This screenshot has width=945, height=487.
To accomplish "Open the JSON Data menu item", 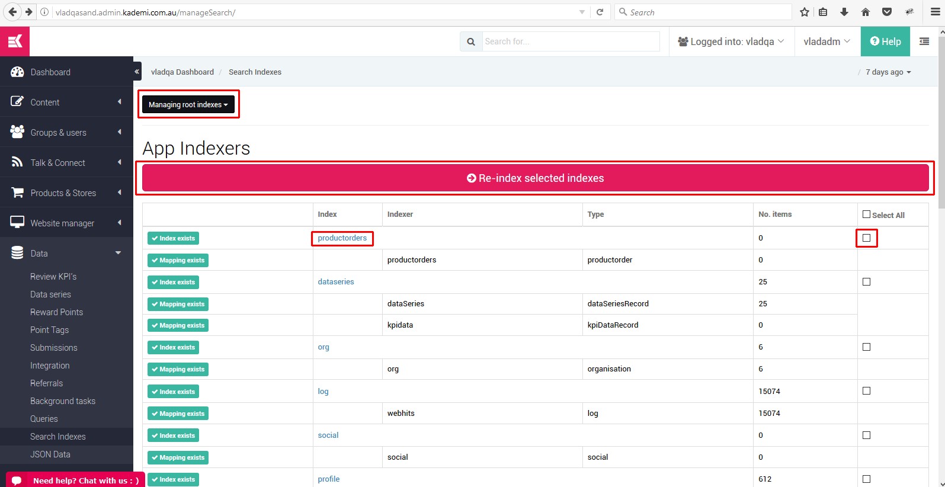I will pyautogui.click(x=50, y=454).
